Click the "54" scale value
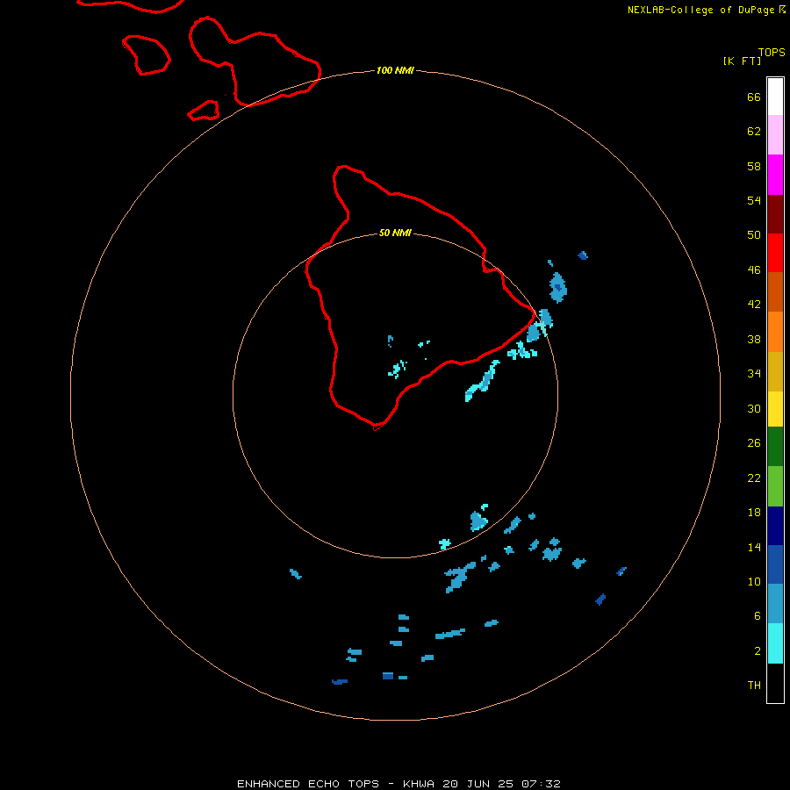790x790 pixels. (754, 200)
